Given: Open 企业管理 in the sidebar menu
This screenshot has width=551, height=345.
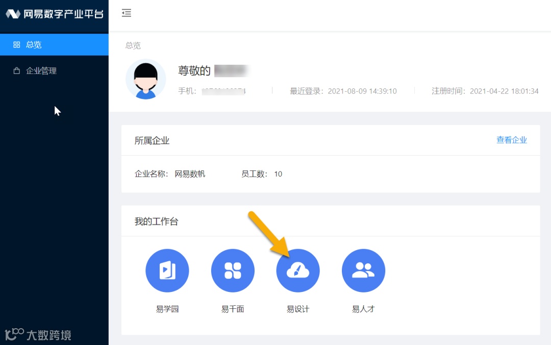Looking at the screenshot, I should click(x=54, y=71).
